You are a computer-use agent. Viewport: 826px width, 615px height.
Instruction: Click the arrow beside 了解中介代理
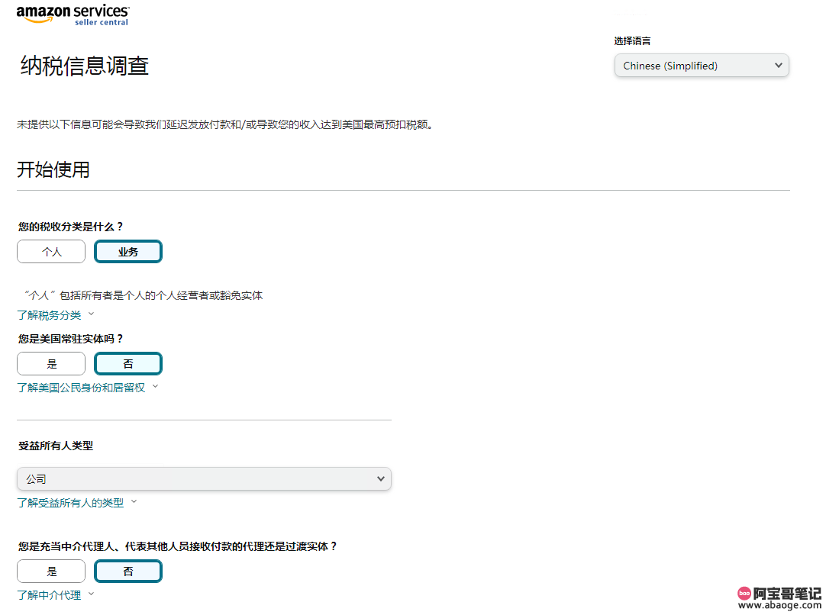pos(90,595)
